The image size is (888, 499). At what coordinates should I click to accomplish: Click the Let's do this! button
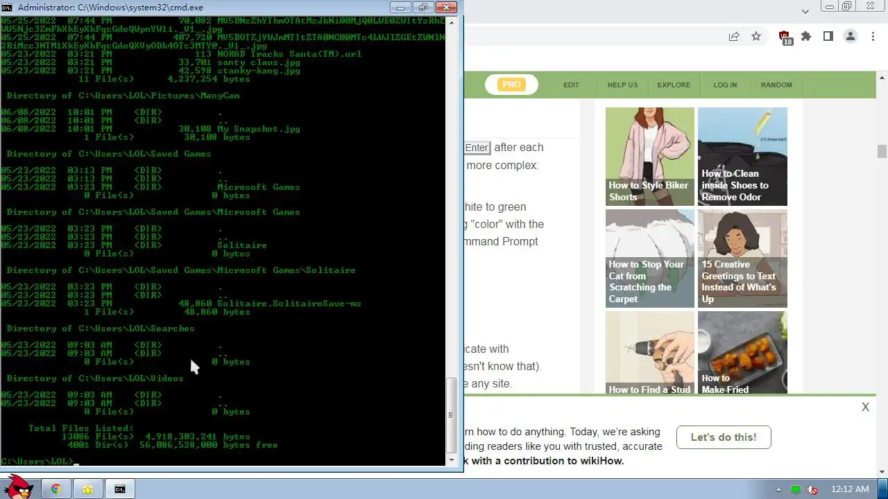724,437
